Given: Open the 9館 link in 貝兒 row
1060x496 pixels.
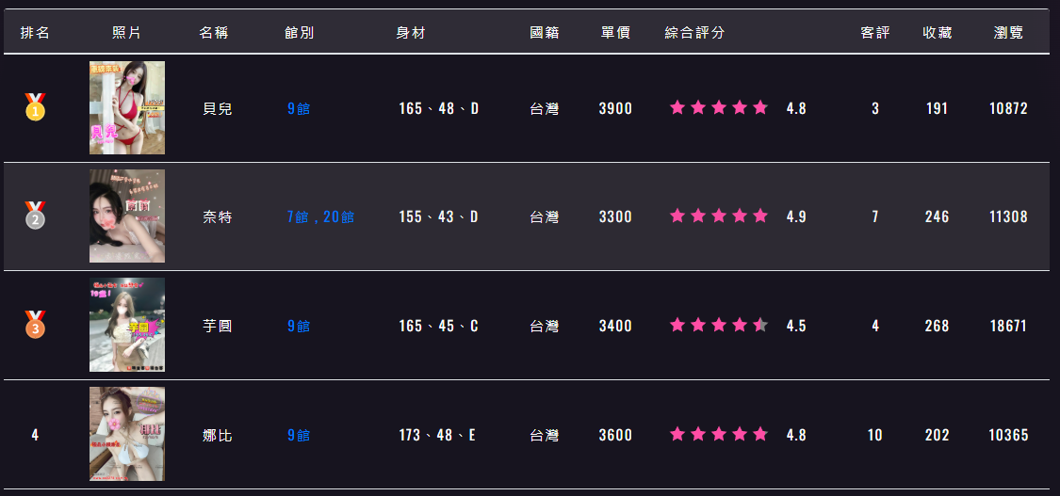Looking at the screenshot, I should pyautogui.click(x=299, y=108).
